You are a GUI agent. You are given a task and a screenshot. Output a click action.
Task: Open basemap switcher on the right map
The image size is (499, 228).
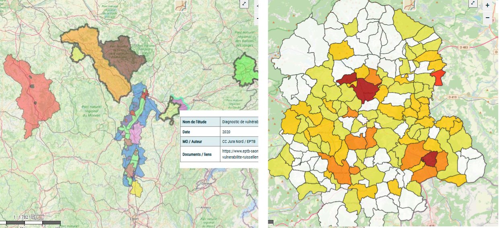pos(409,4)
